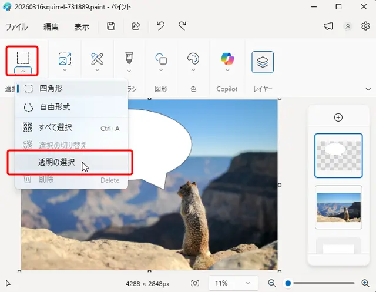Undo the last action

pos(160,26)
